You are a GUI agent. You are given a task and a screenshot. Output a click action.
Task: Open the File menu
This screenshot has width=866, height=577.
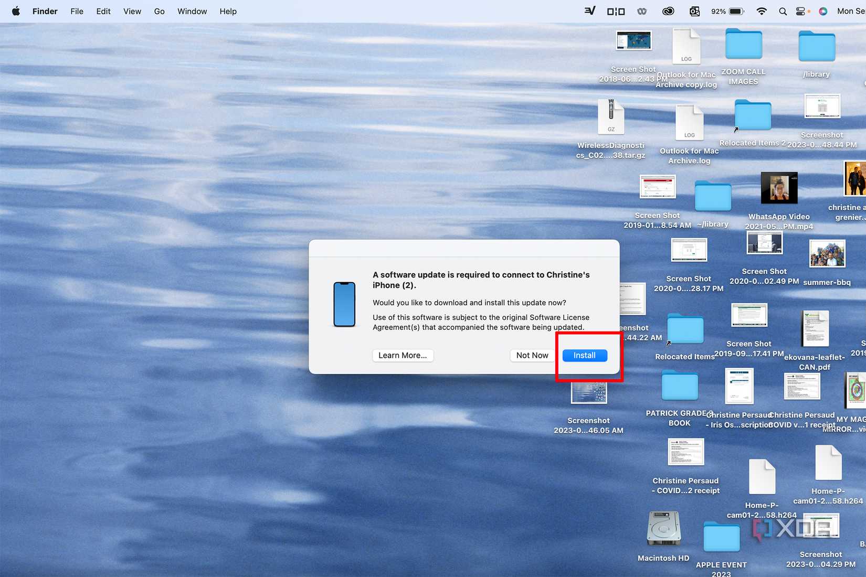[77, 11]
